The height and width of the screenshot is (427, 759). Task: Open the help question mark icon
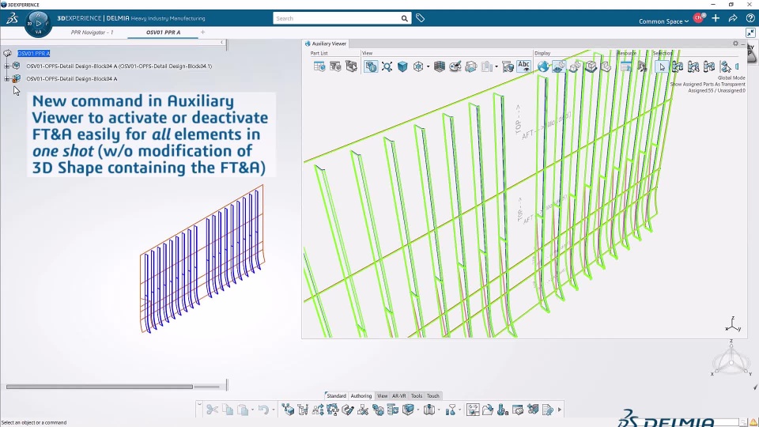pos(750,18)
